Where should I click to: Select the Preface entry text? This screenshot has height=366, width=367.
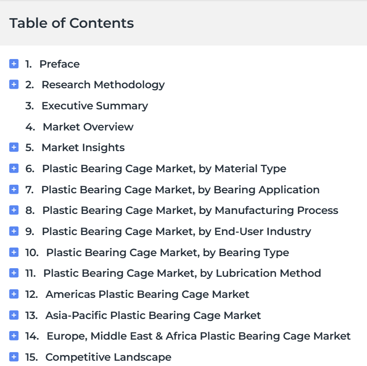(59, 64)
